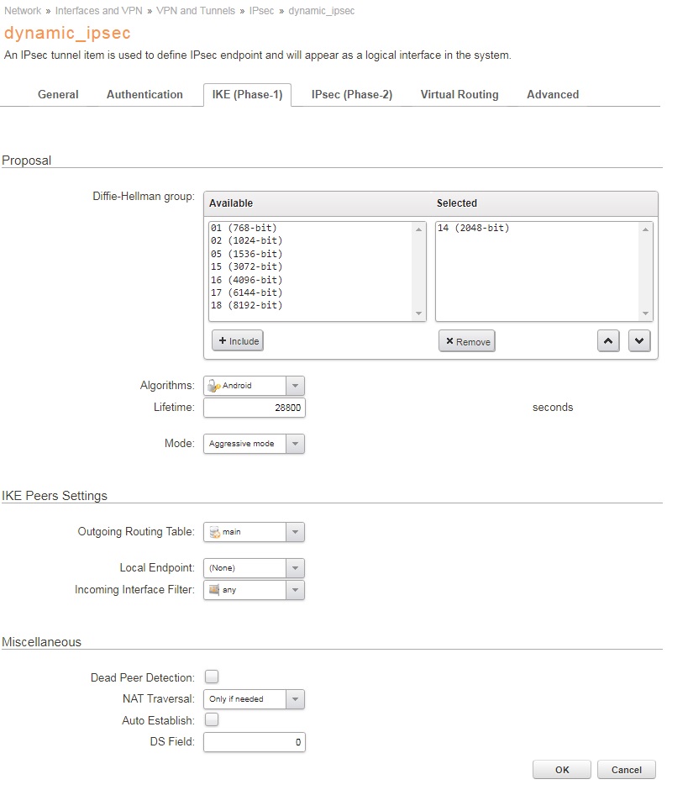Navigate to VPN and Tunnels breadcrumb link
The height and width of the screenshot is (790, 688).
click(195, 11)
